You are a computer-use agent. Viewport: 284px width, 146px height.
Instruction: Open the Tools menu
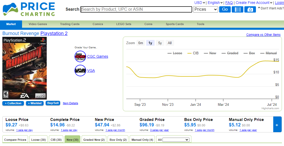click(201, 24)
